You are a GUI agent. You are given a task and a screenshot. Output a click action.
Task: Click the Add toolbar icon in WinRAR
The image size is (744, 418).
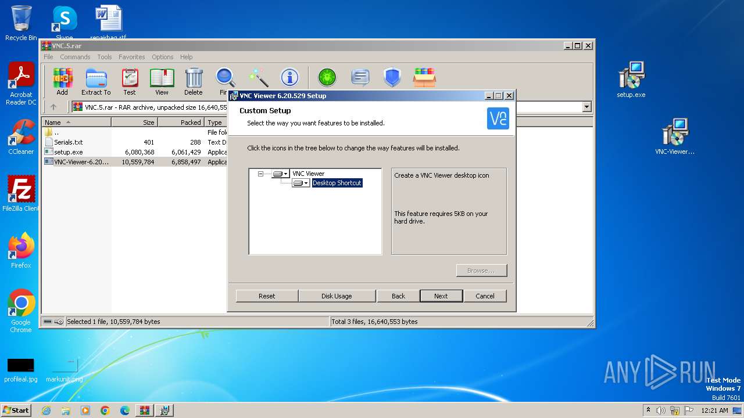click(62, 81)
